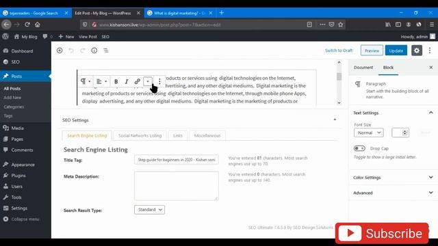Open more rich text controls dropdown
Screen dimensions: 438x246
click(148, 81)
